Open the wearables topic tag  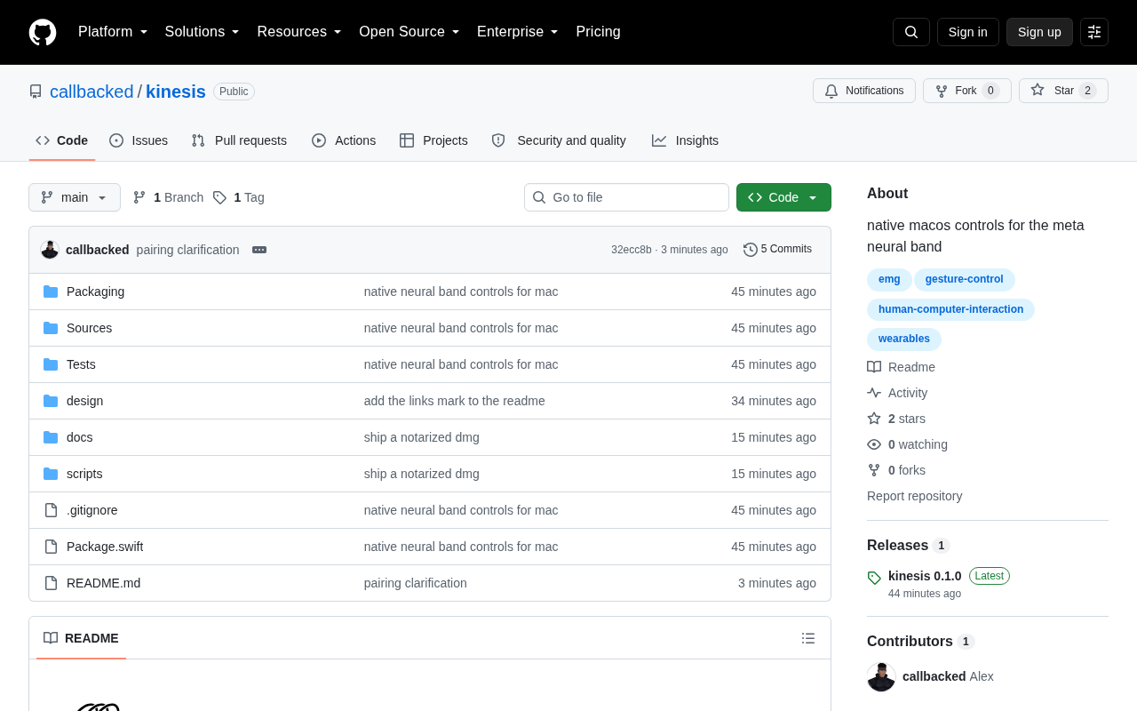[x=904, y=340]
